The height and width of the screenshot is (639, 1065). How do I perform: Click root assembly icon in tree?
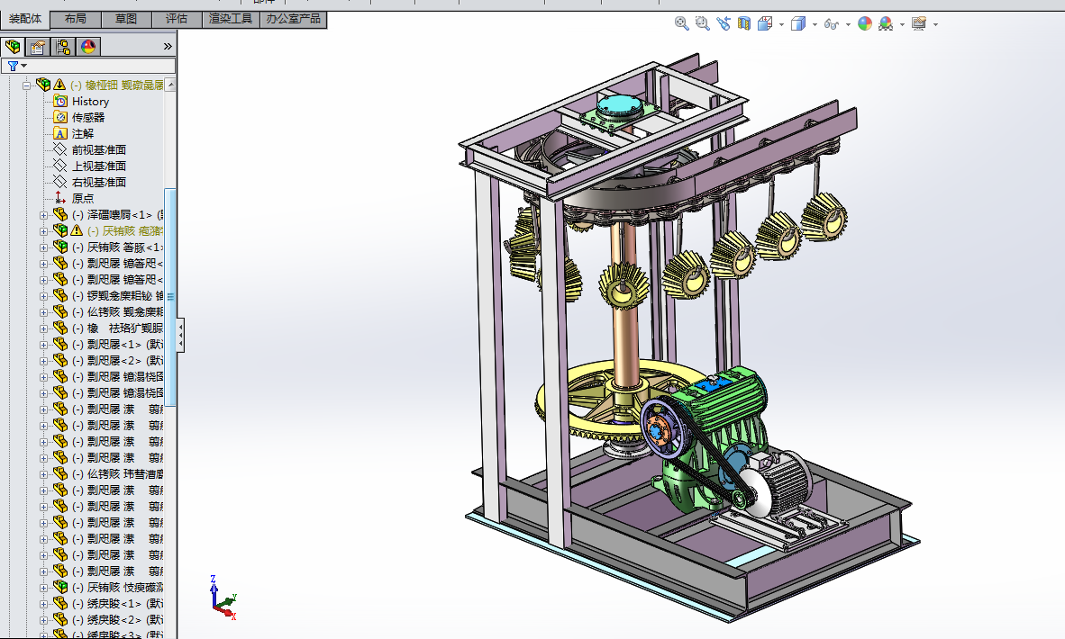43,84
